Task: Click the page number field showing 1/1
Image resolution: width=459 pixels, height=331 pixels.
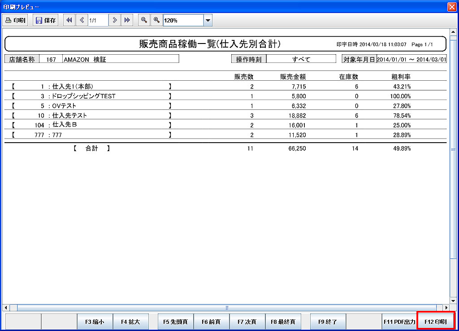Action: click(98, 20)
